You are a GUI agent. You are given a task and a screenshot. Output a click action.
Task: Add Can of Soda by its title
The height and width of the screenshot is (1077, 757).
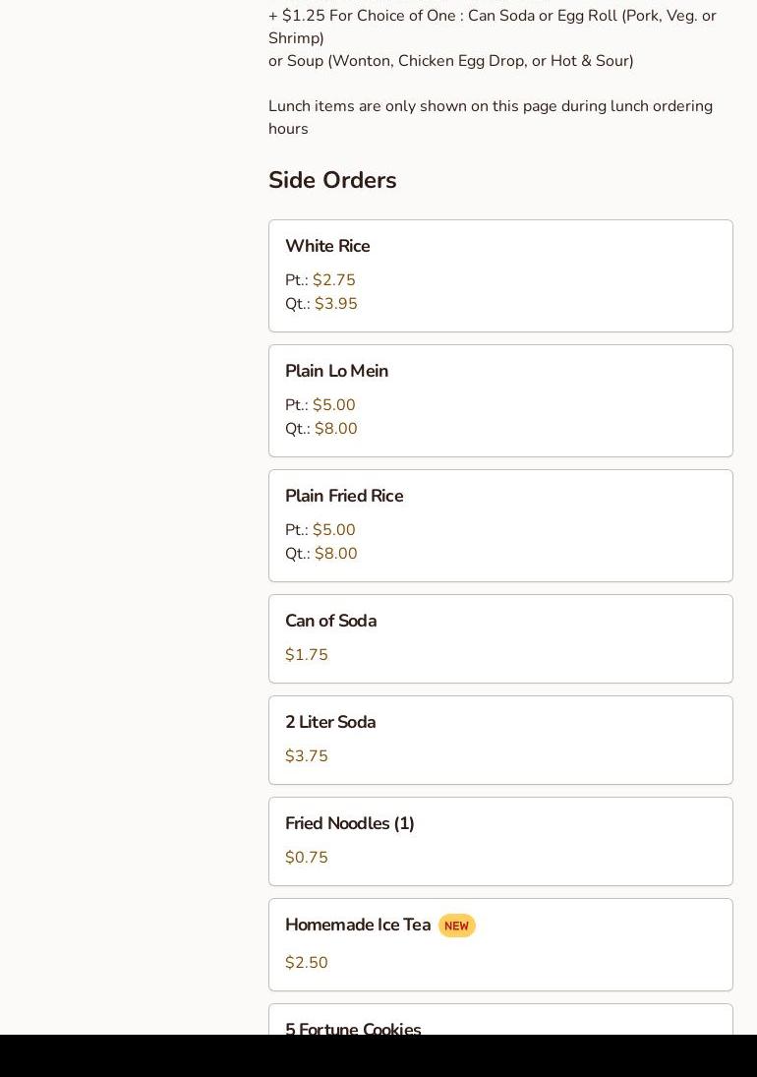(x=330, y=621)
